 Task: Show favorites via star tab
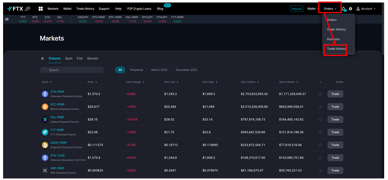42,58
